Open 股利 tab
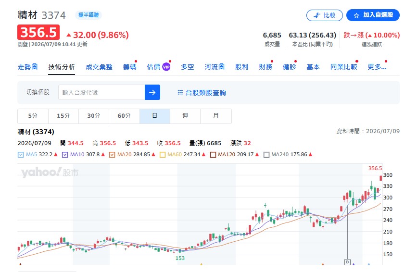The width and height of the screenshot is (405, 272). pos(242,67)
